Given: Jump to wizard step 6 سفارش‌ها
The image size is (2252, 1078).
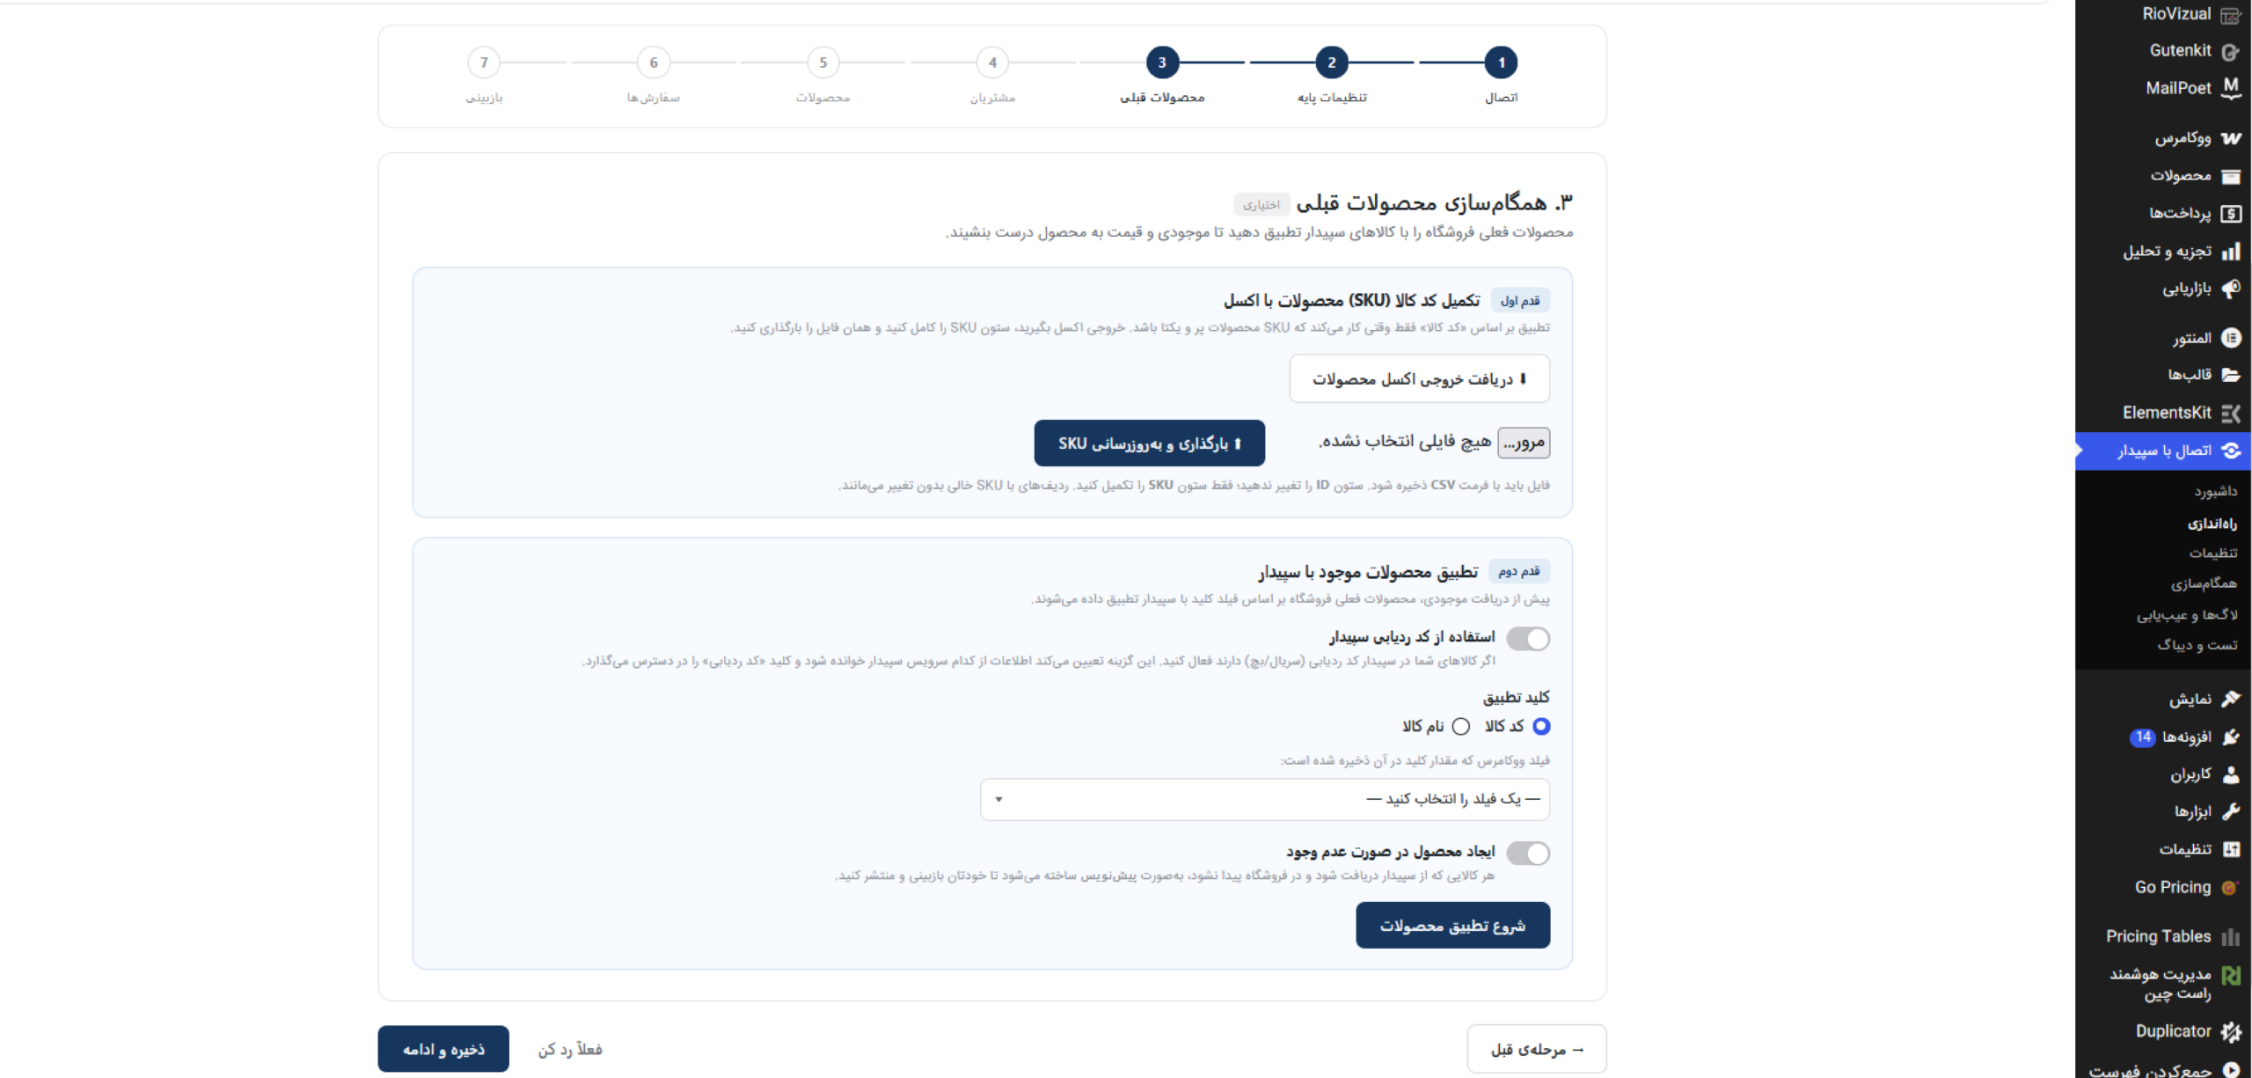Looking at the screenshot, I should pyautogui.click(x=654, y=63).
